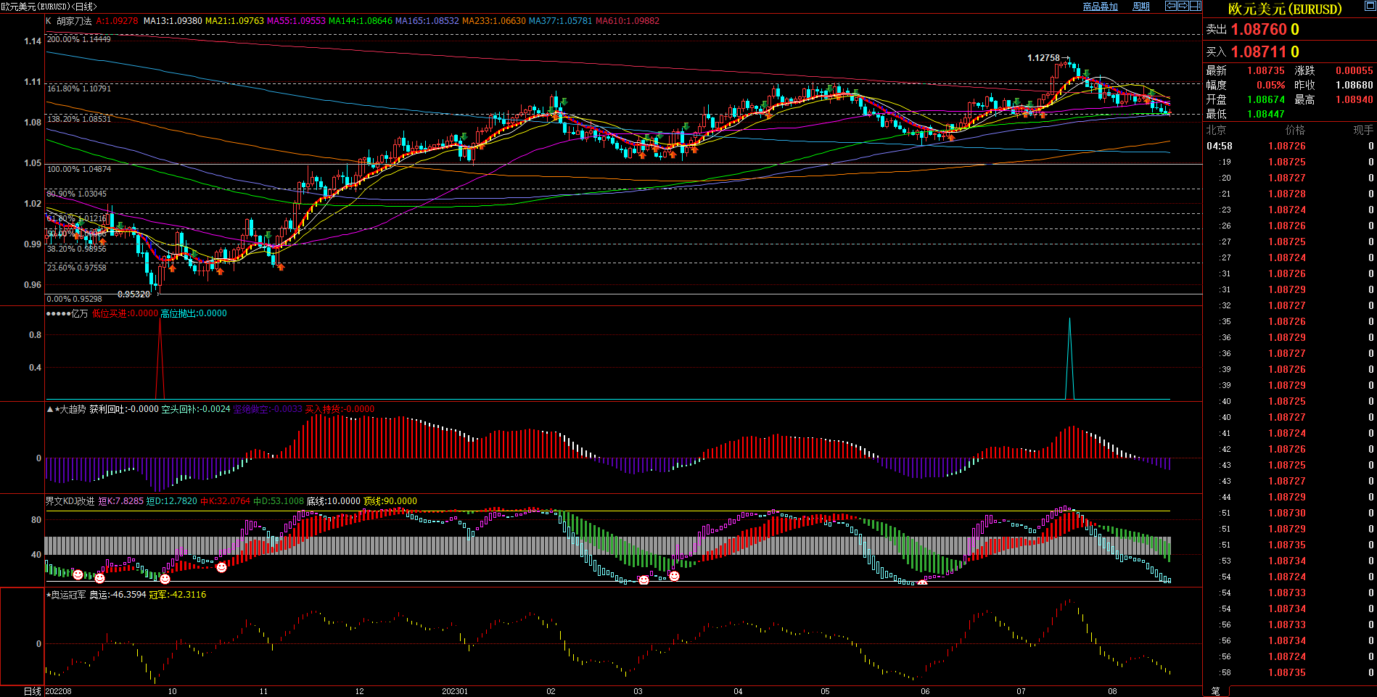The height and width of the screenshot is (697, 1377).
Task: Click the quote panel maximize square icon
Action: click(x=1369, y=5)
